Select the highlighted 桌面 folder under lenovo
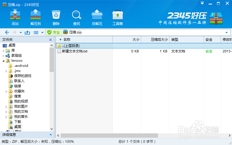 [x=15, y=127]
